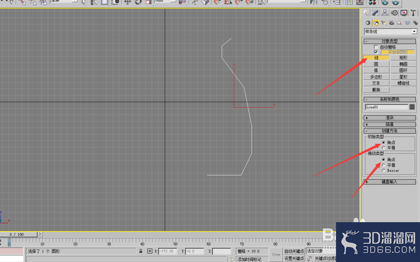Toggle the 自动关键点 auto key button

pyautogui.click(x=294, y=251)
